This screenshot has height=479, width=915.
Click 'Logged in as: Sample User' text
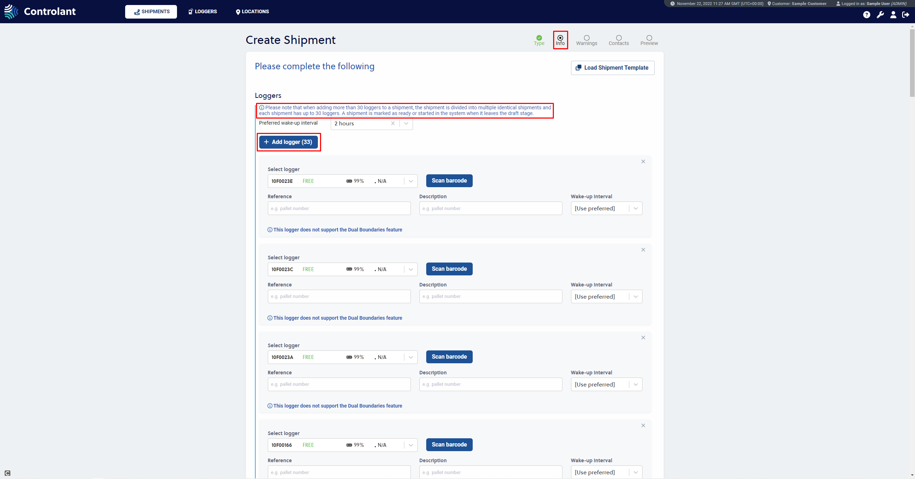point(874,4)
